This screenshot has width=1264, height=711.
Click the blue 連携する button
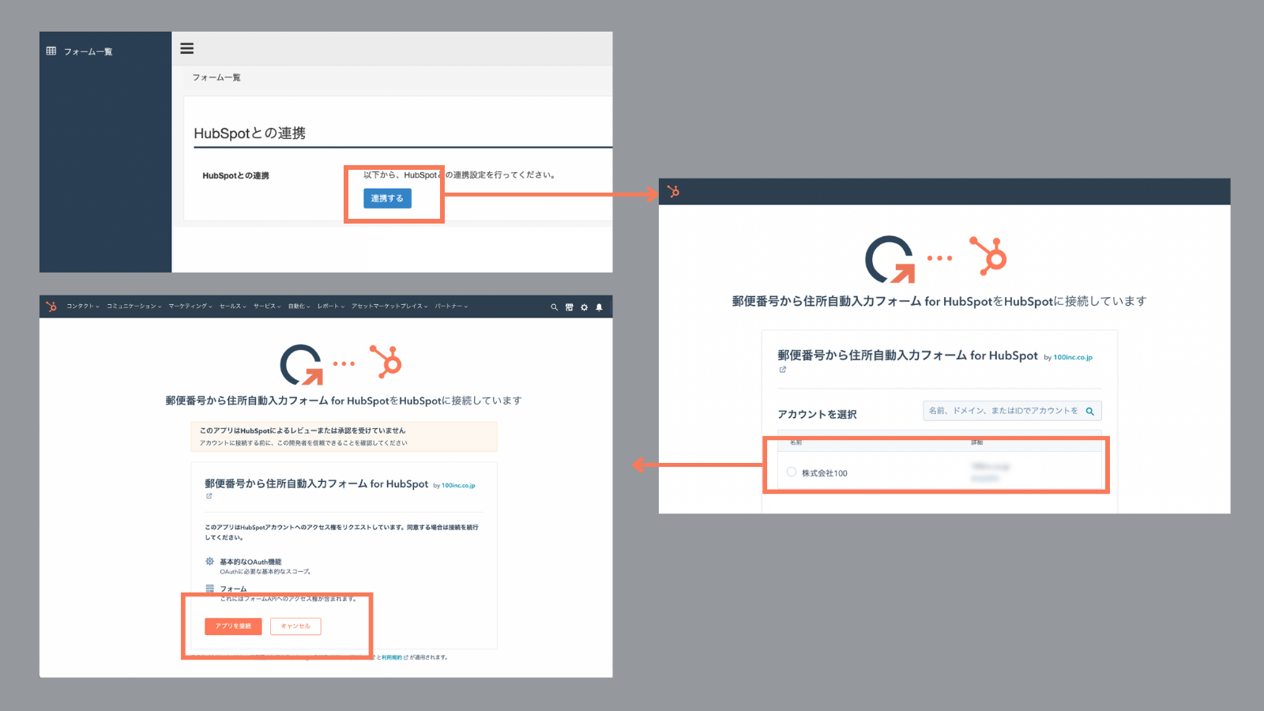tap(387, 198)
